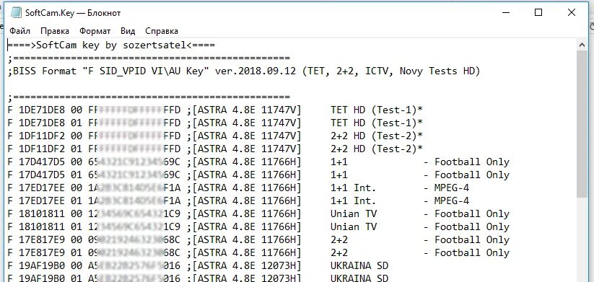Viewport: 594px width, 282px height.
Task: Click '1DE71DE8' on the first key line
Action: (42, 110)
